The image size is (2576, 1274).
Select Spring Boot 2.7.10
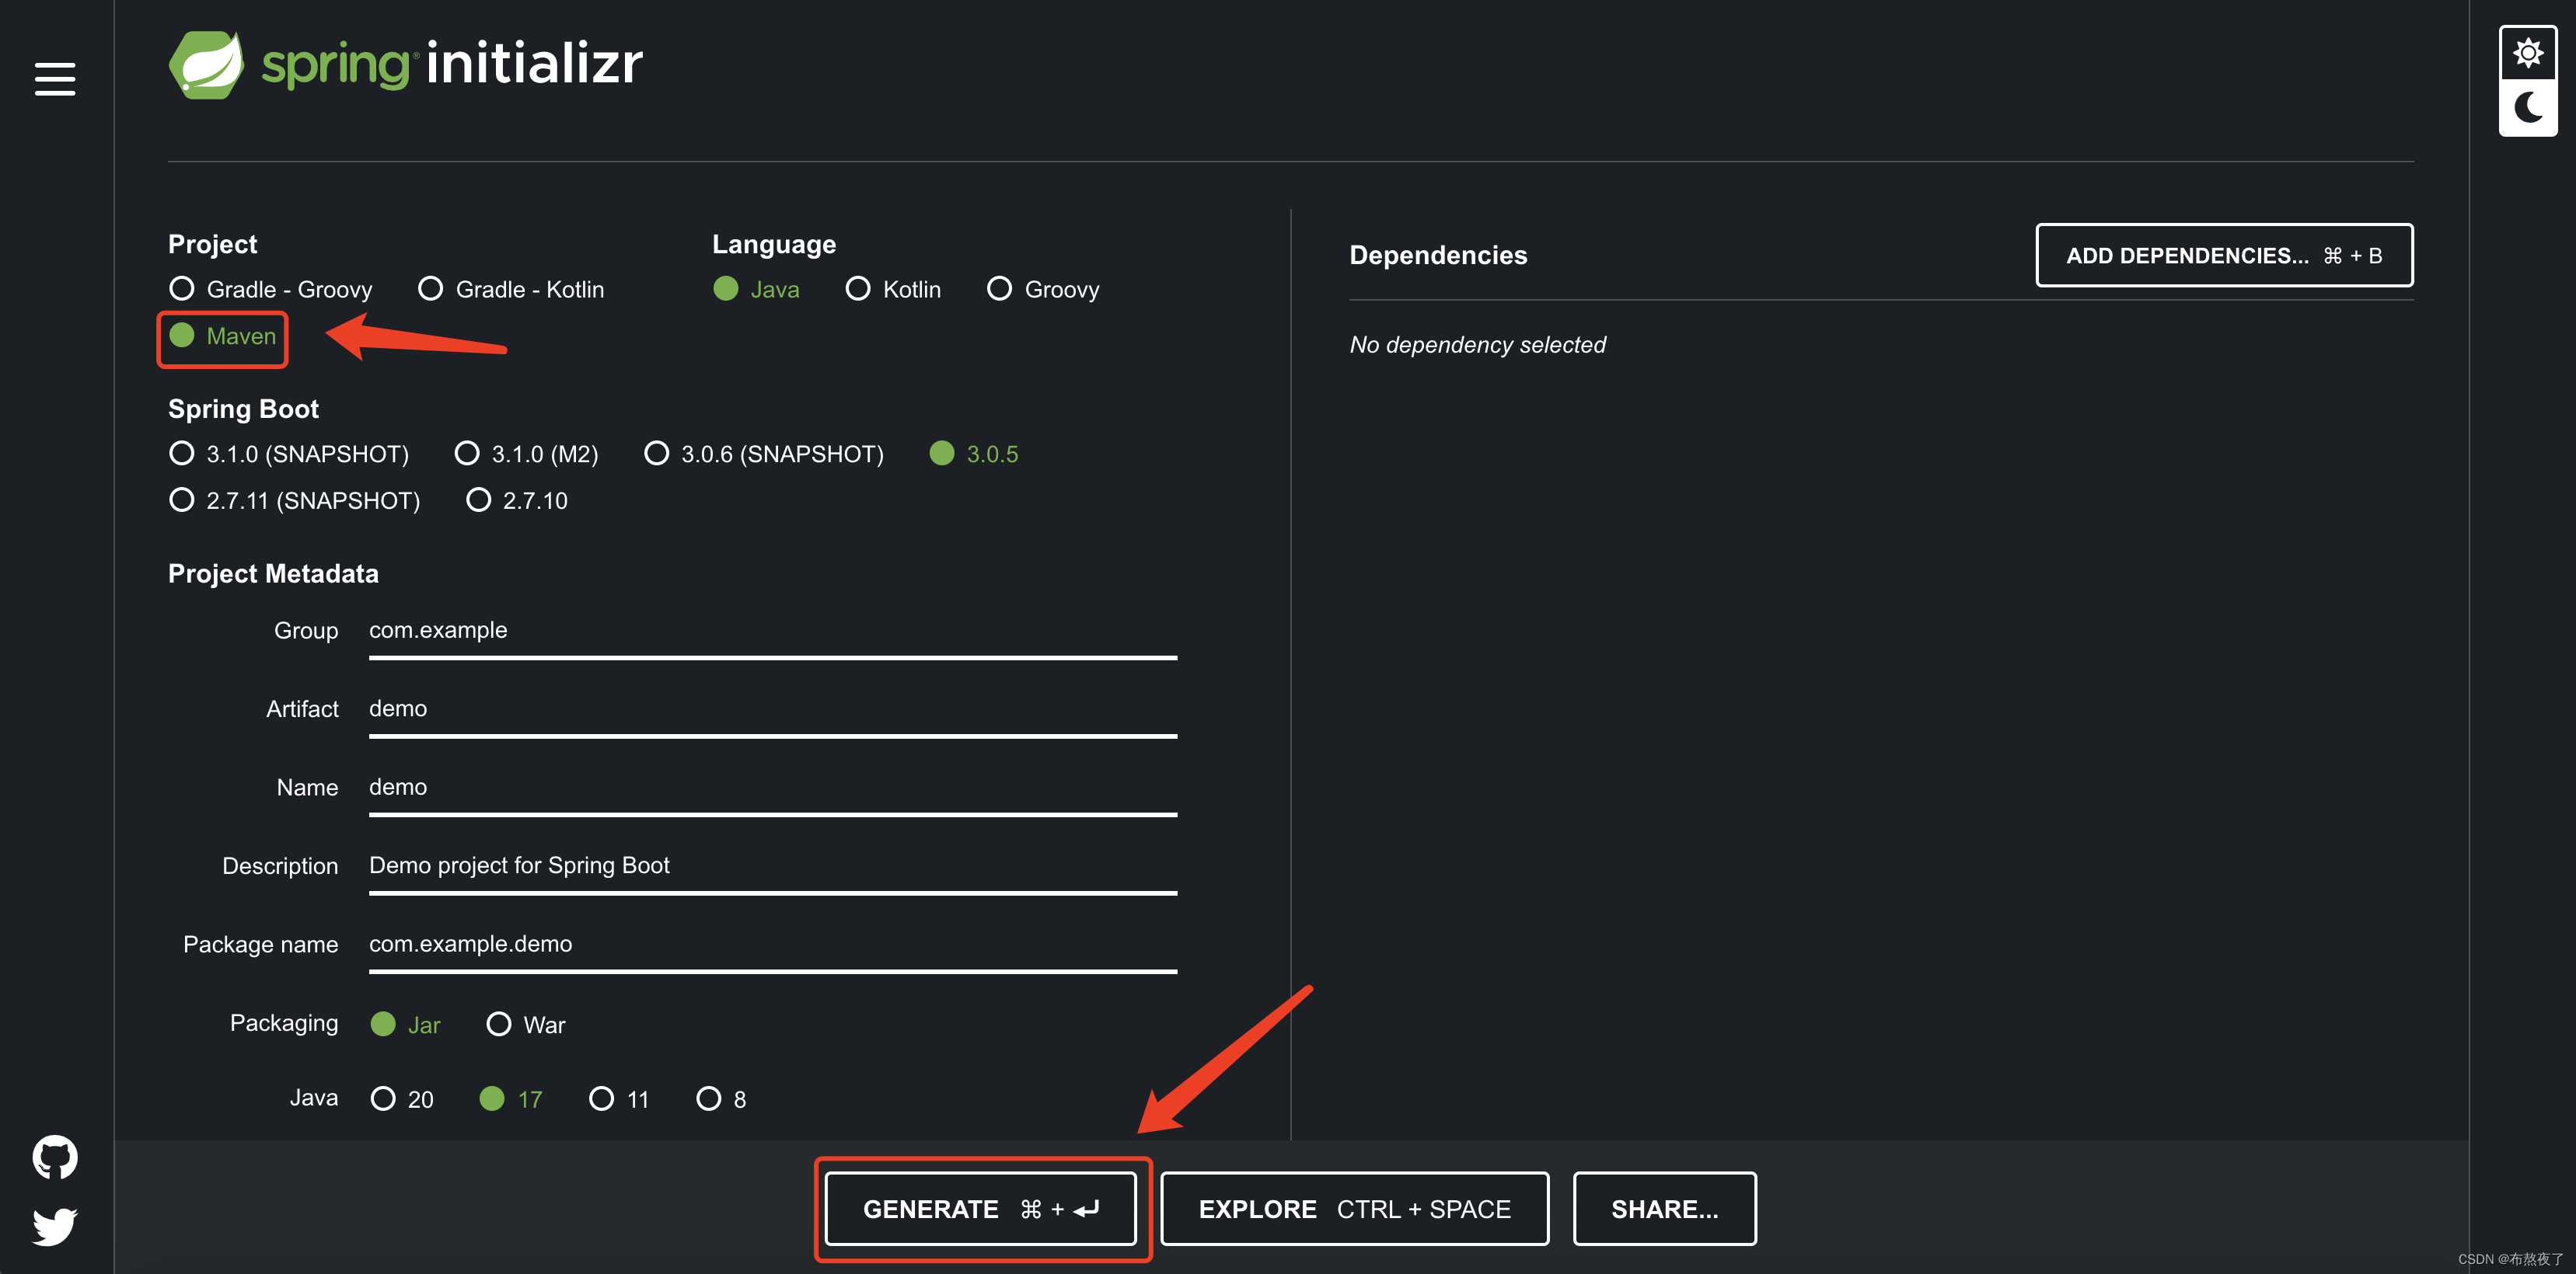(x=517, y=500)
